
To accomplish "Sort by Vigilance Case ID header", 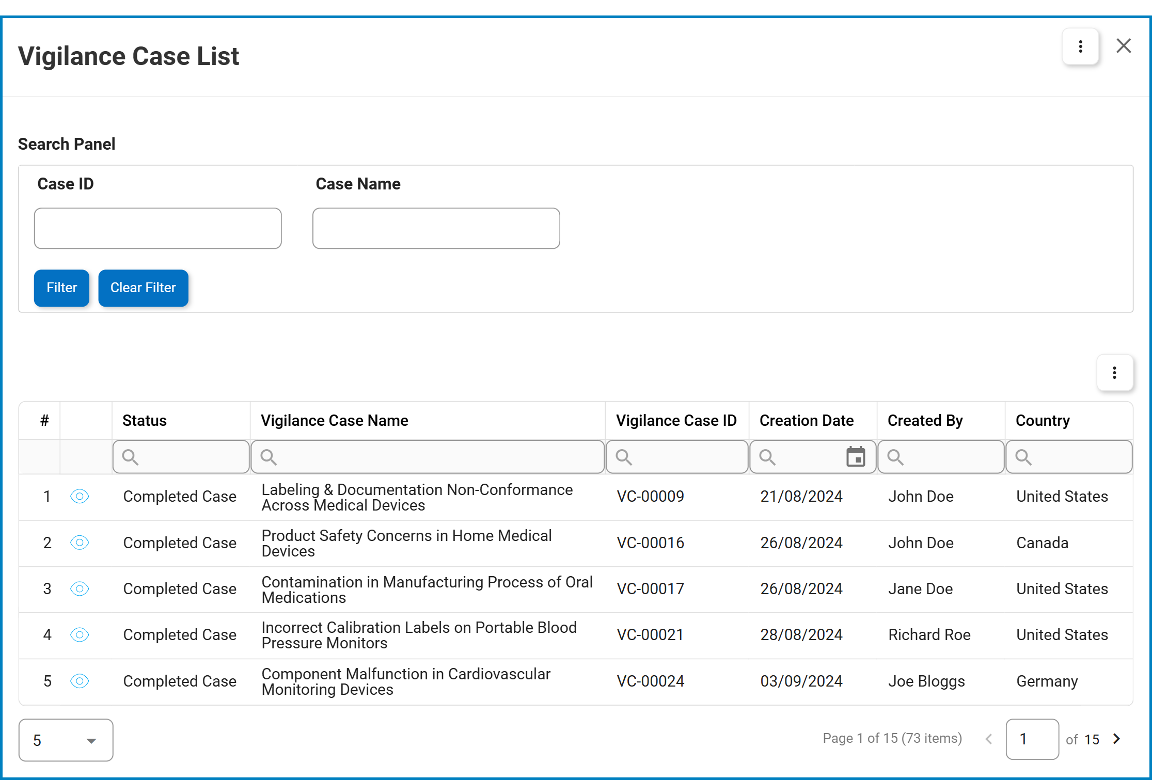I will click(x=676, y=421).
